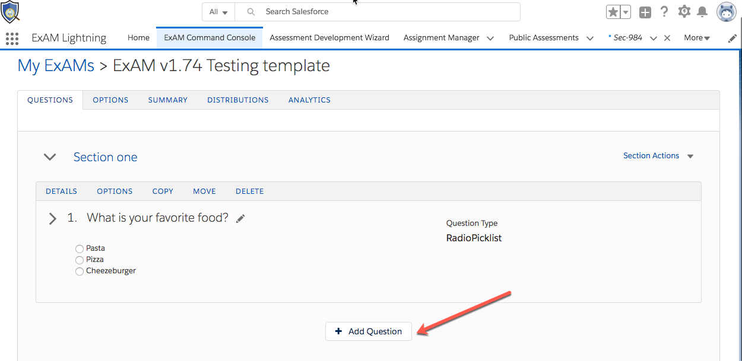Click the Global Actions plus icon
Viewport: 742px width, 361px height.
tap(645, 12)
